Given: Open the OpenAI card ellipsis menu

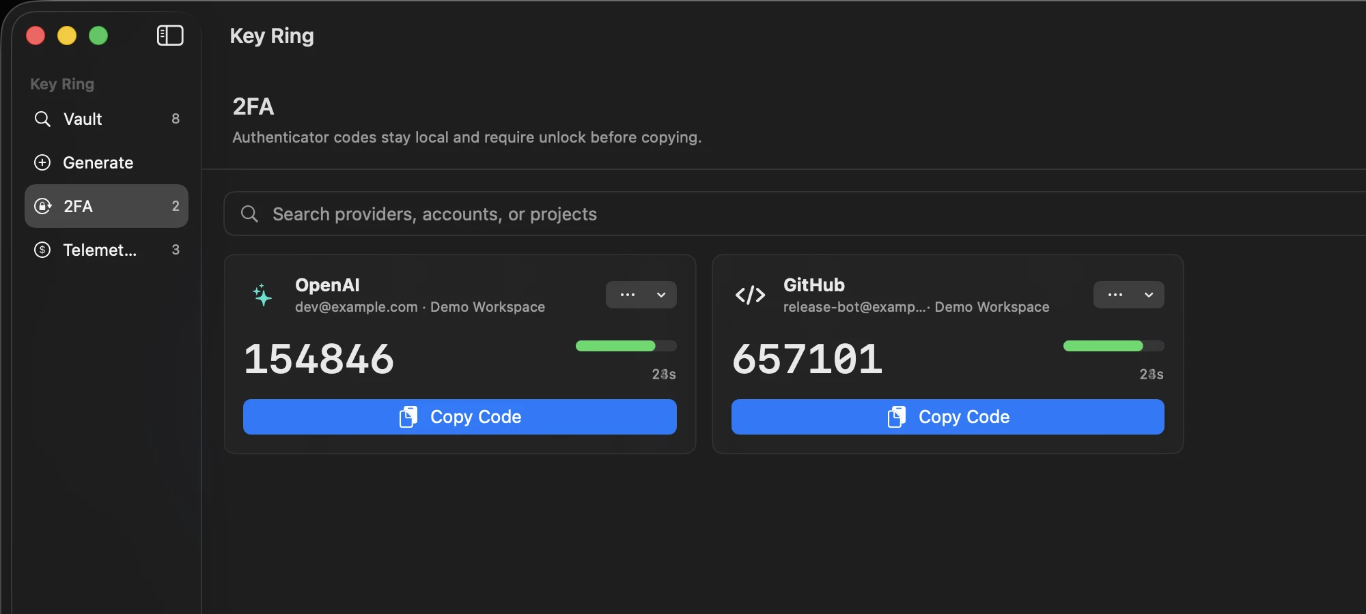Looking at the screenshot, I should coord(641,295).
